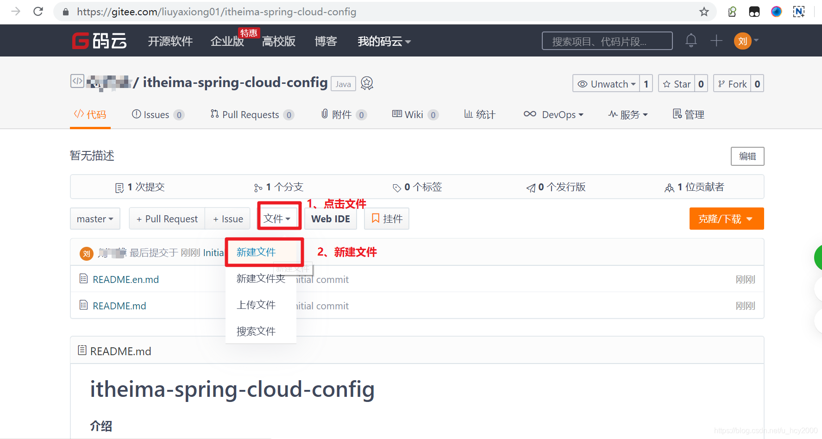822x439 pixels.
Task: Expand the 服务 menu
Action: pyautogui.click(x=628, y=114)
